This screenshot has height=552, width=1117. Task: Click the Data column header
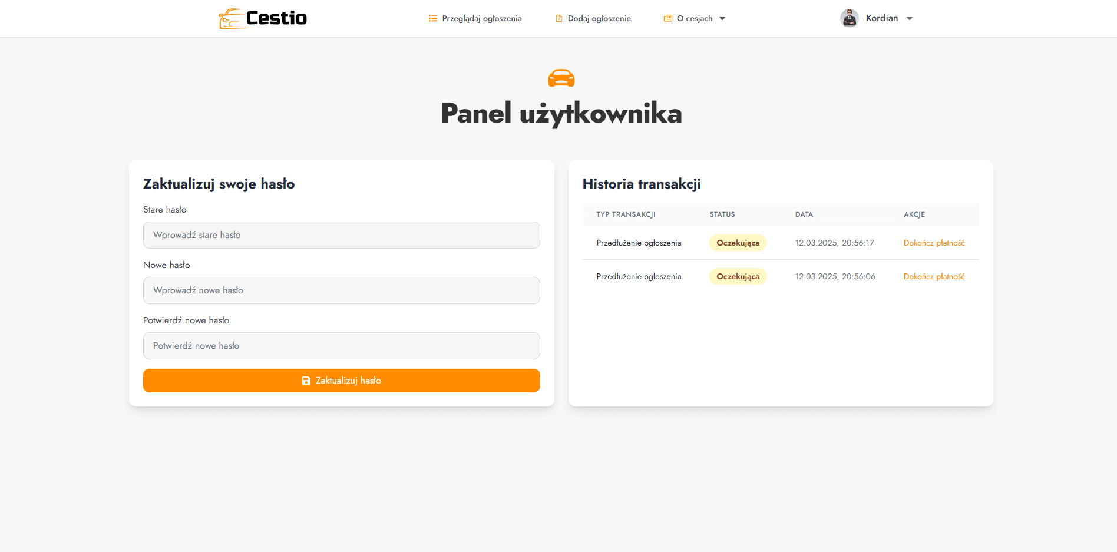tap(804, 214)
